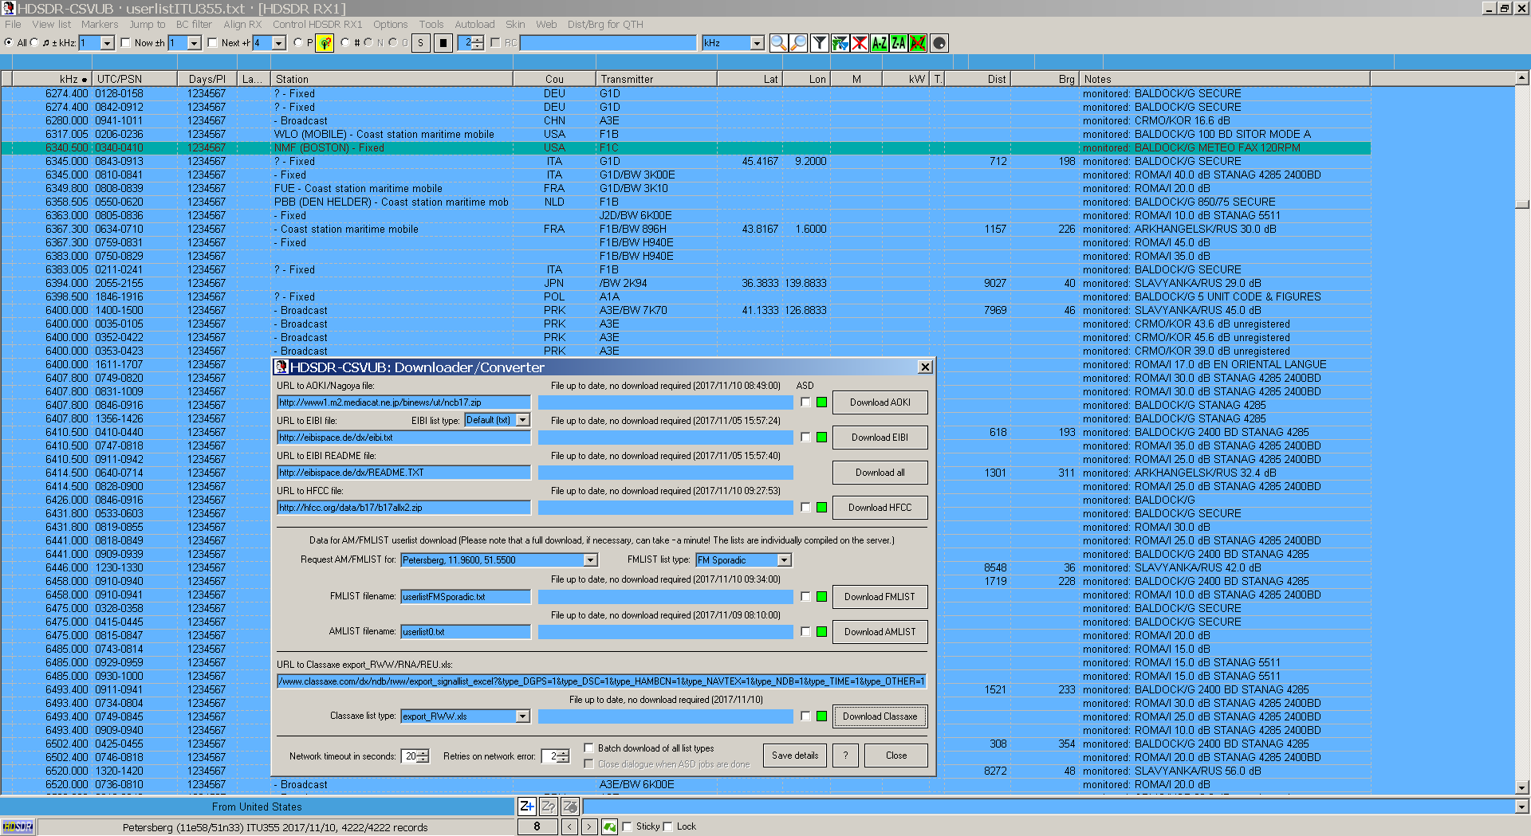The width and height of the screenshot is (1531, 836).
Task: Toggle the 'Now ±h' checkbox
Action: 126,43
